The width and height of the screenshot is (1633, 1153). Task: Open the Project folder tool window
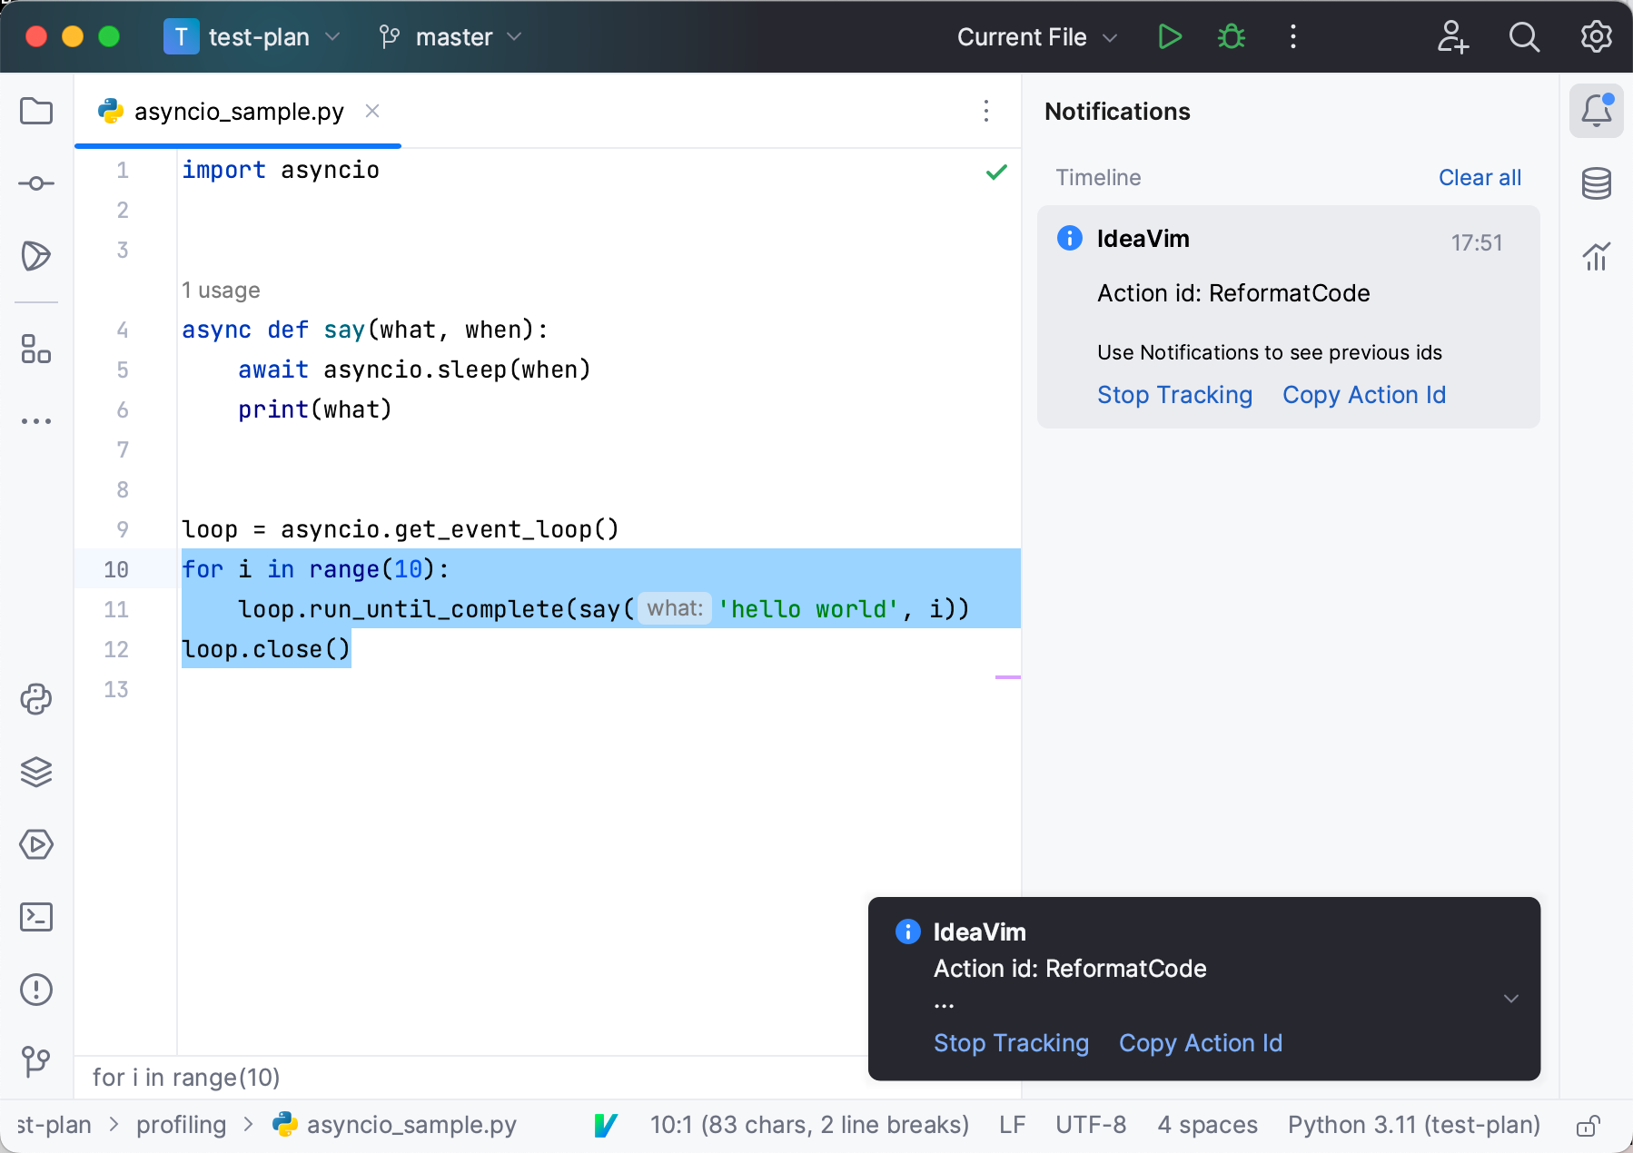(36, 112)
